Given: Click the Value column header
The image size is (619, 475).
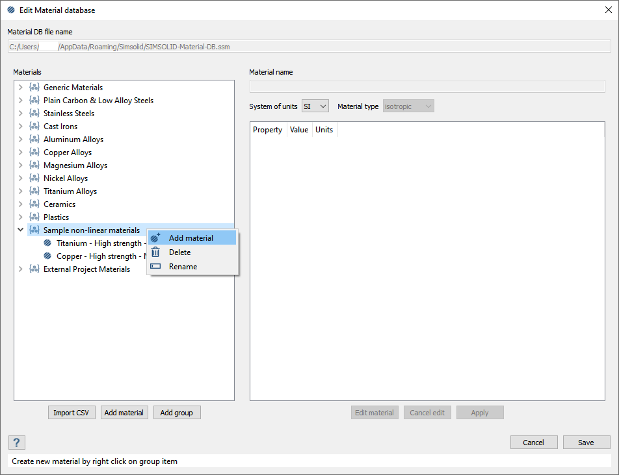Looking at the screenshot, I should click(x=299, y=130).
